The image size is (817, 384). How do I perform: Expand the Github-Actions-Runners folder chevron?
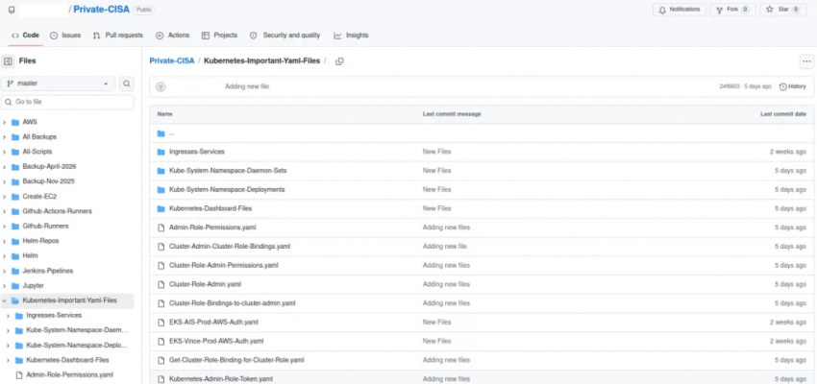click(x=5, y=211)
